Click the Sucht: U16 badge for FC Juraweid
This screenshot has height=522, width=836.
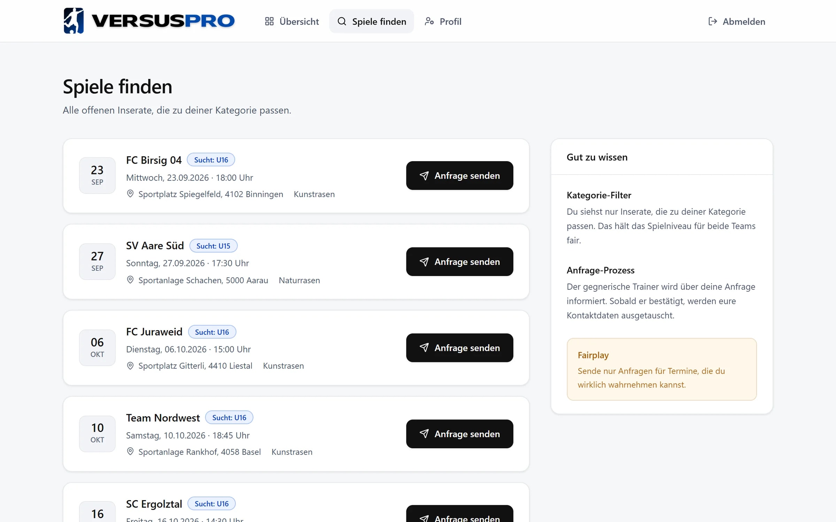pos(212,332)
